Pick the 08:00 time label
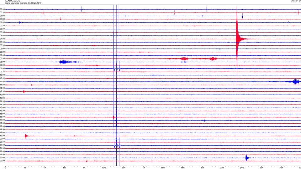301x169 pixels. (3, 62)
